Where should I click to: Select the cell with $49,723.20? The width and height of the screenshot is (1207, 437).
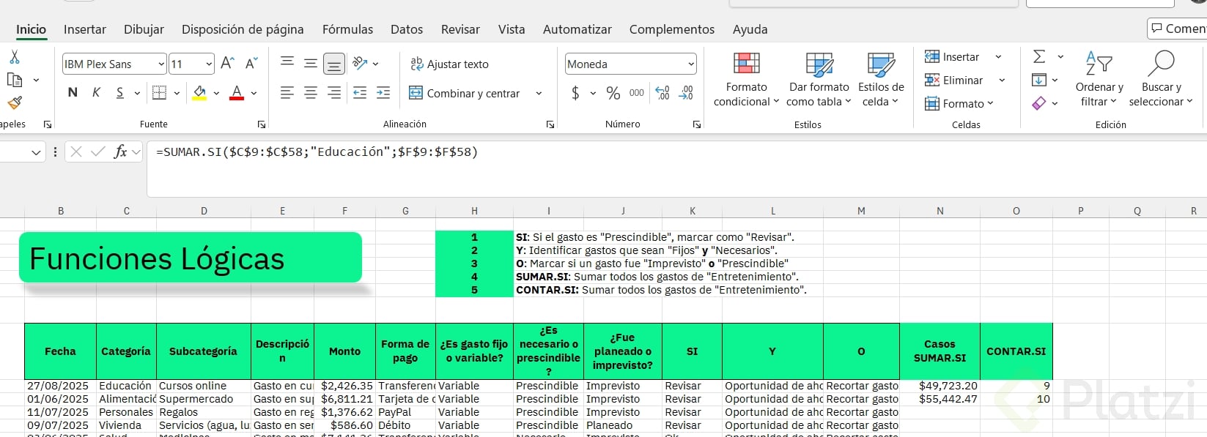[940, 386]
